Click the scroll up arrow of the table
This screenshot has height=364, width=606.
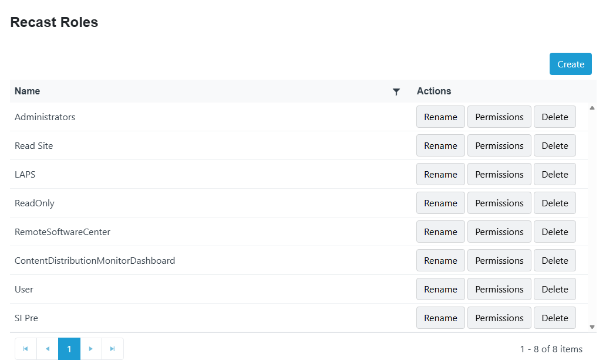(592, 108)
